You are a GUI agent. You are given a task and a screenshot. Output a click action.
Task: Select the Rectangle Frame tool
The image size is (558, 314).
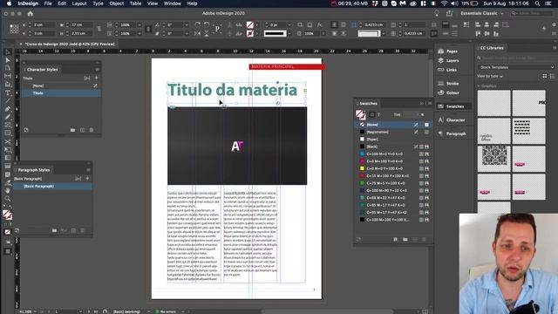pyautogui.click(x=8, y=125)
